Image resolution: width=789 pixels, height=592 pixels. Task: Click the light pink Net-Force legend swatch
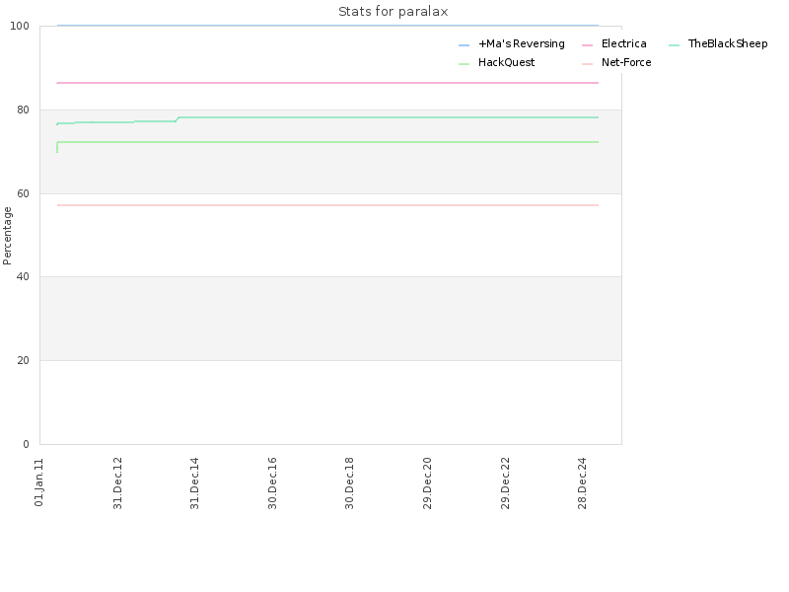587,64
